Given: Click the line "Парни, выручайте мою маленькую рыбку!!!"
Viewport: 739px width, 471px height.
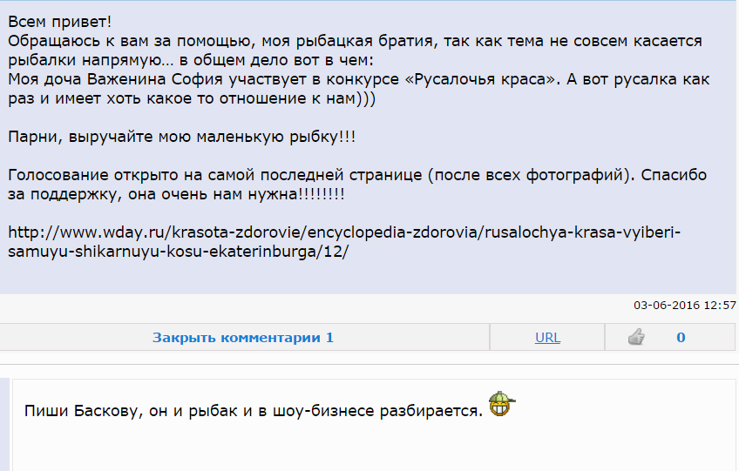Looking at the screenshot, I should [x=181, y=138].
